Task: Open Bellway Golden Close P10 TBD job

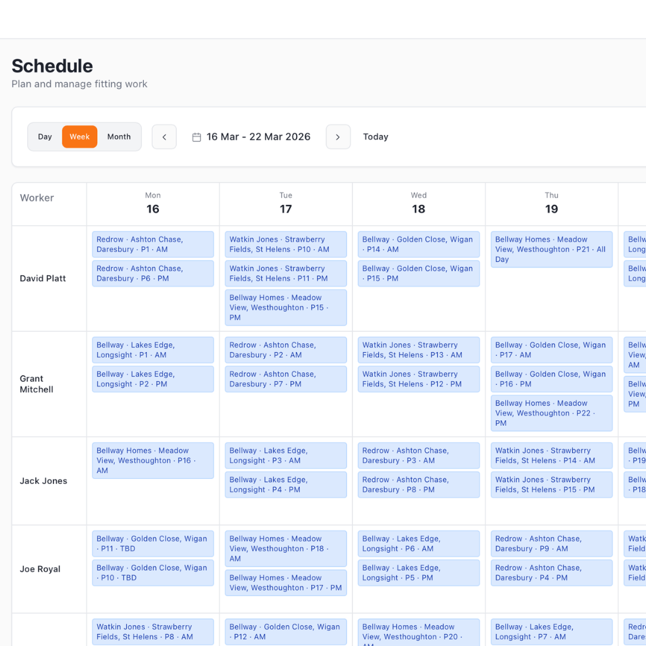Action: 153,573
